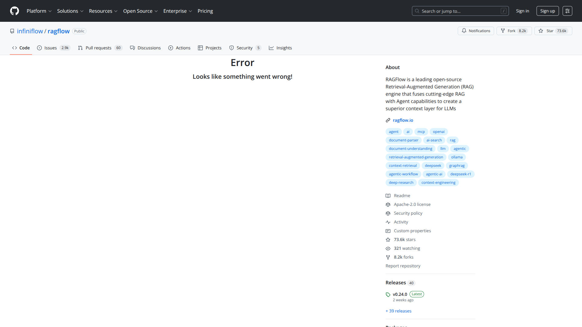Click the Sign up button

point(547,11)
